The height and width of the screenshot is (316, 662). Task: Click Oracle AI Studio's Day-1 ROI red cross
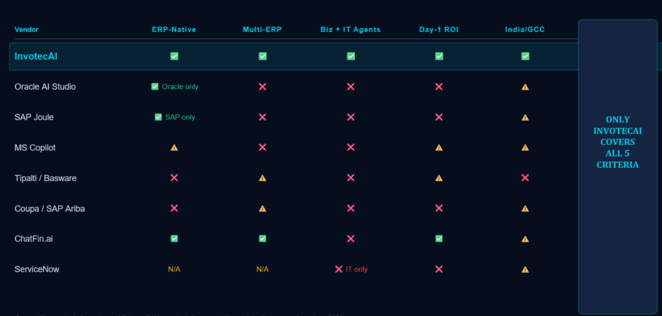click(439, 86)
